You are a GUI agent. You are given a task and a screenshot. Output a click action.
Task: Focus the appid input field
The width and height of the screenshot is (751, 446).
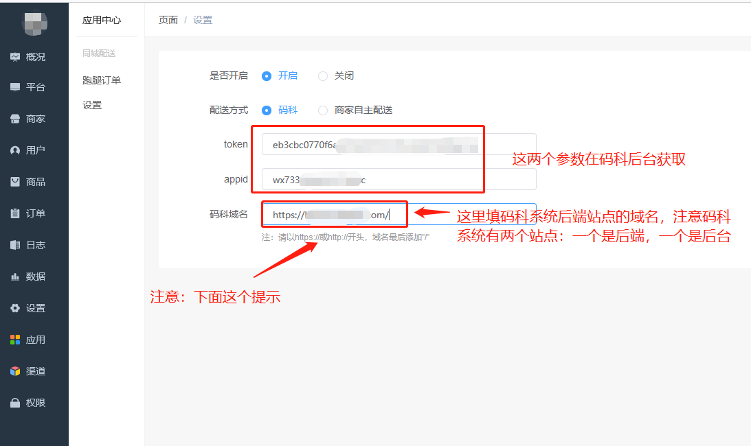coord(399,180)
